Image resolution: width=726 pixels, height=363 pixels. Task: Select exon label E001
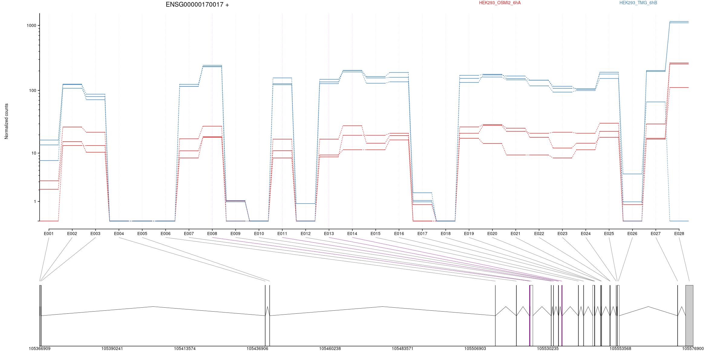[x=49, y=234]
